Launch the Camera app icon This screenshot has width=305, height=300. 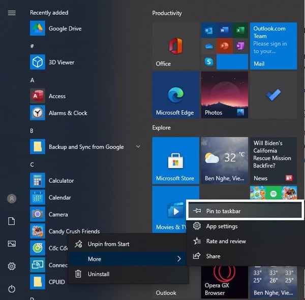click(x=38, y=214)
